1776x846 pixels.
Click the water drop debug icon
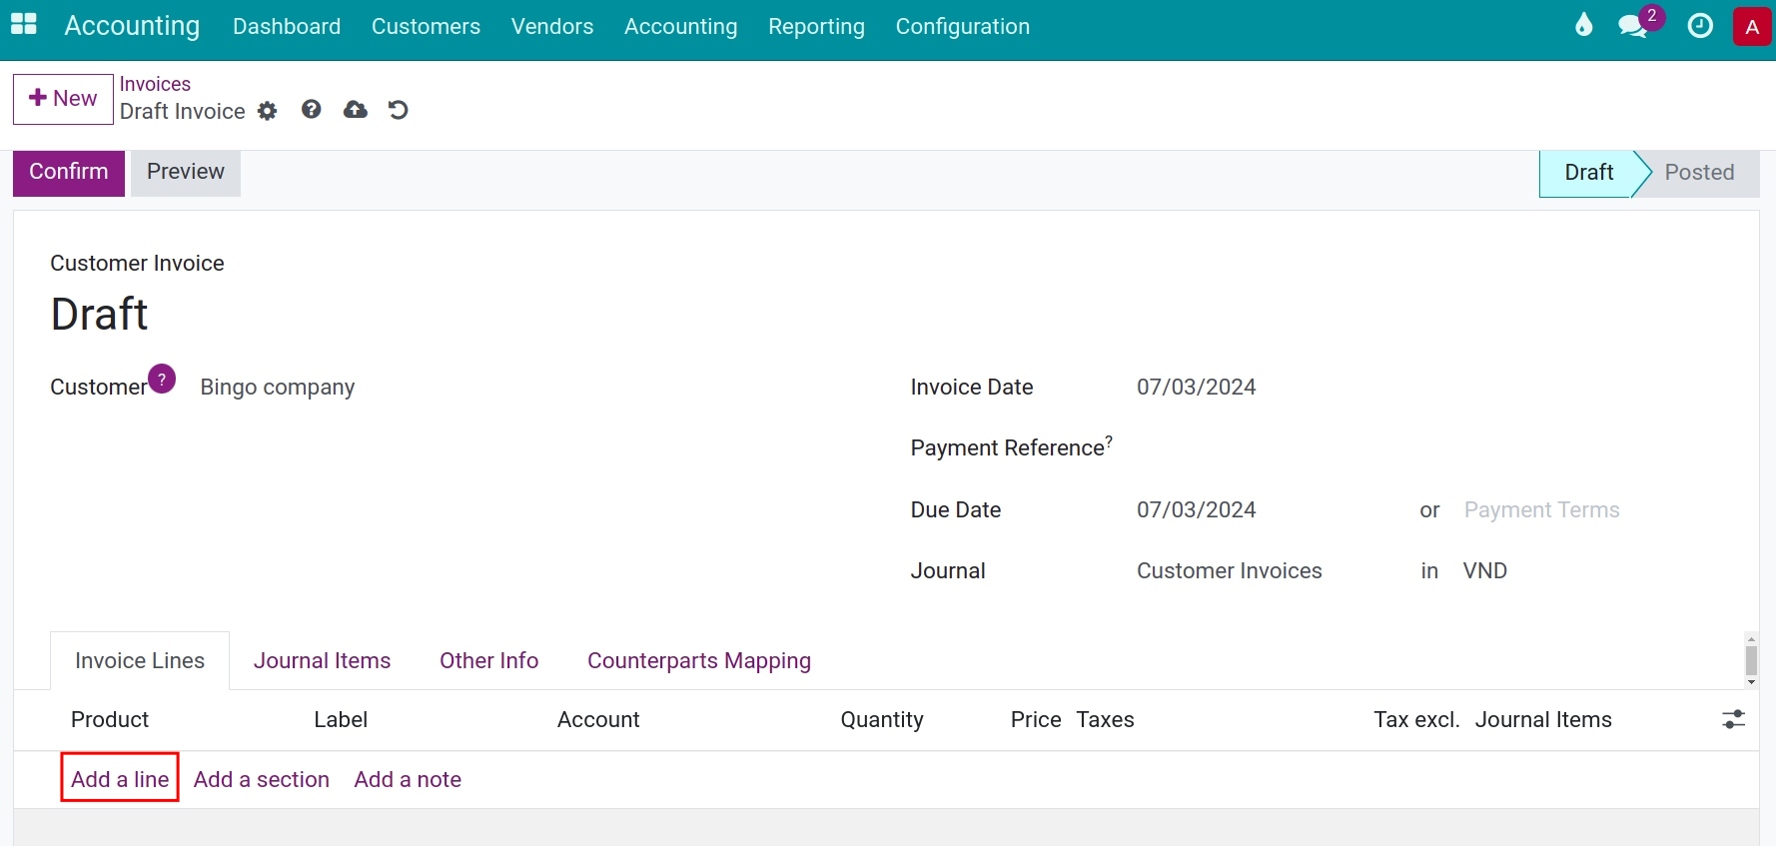(1584, 25)
